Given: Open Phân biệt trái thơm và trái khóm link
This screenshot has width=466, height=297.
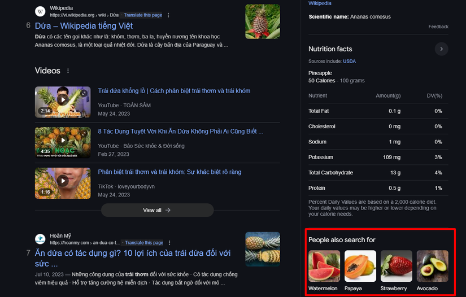Looking at the screenshot, I should 169,172.
